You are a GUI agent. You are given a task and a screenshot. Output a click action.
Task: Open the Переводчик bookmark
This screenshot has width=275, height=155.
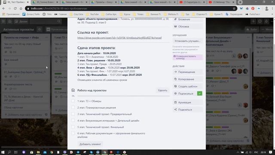(234, 14)
